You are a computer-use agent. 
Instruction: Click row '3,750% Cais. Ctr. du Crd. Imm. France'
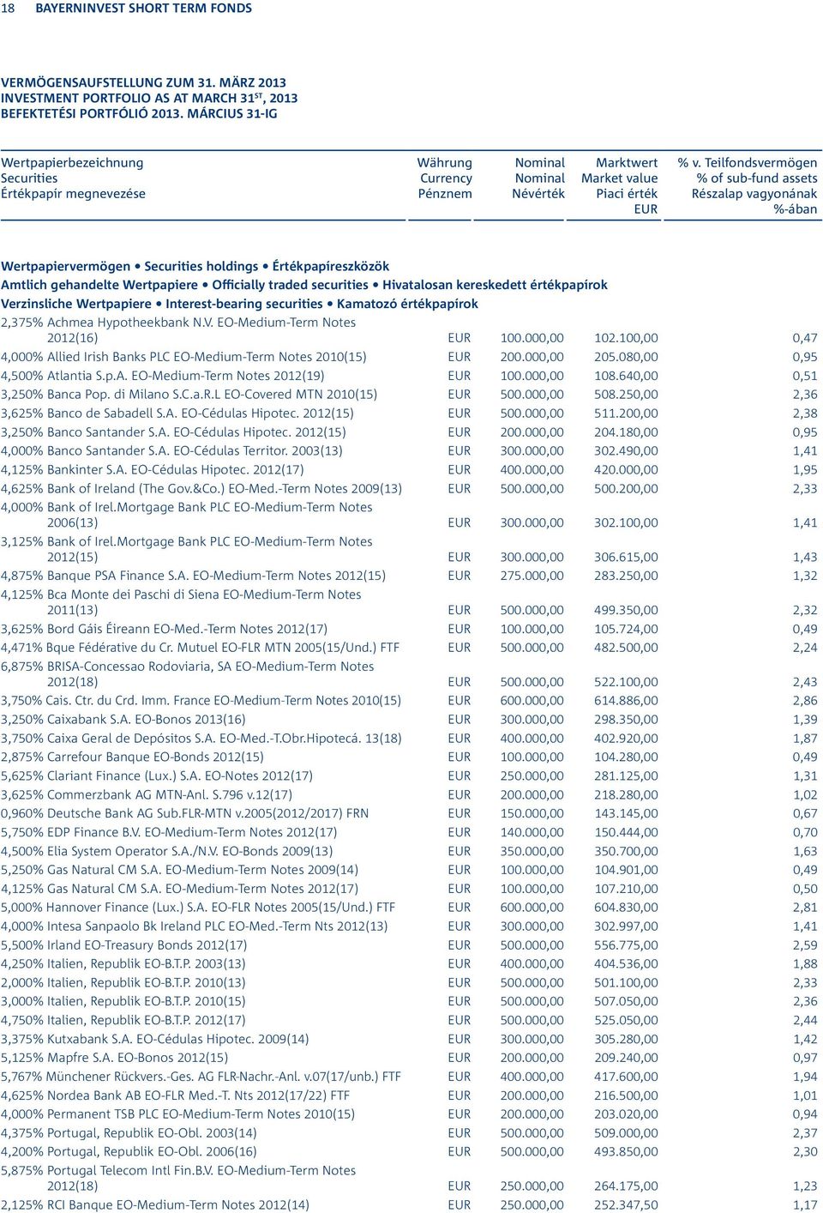[409, 701]
